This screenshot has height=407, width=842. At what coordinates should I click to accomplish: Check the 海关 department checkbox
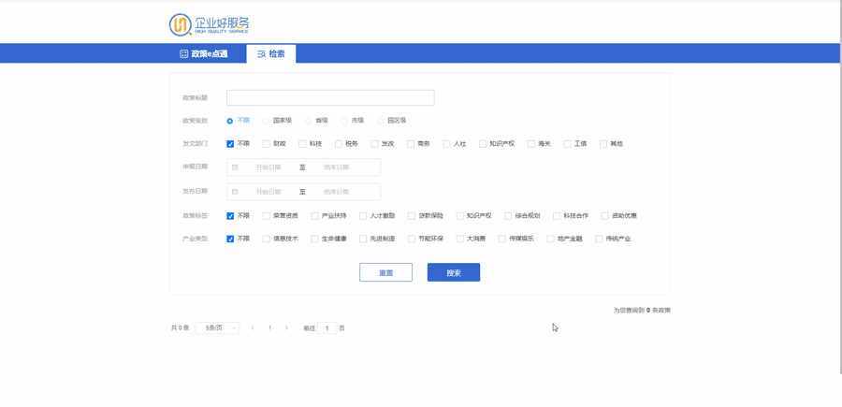(x=531, y=144)
